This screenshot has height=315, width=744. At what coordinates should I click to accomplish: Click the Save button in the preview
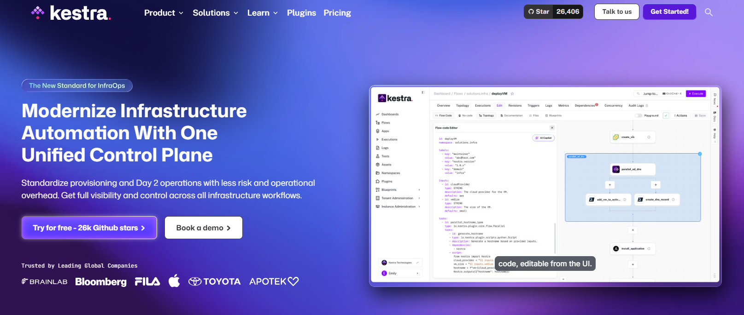(700, 115)
